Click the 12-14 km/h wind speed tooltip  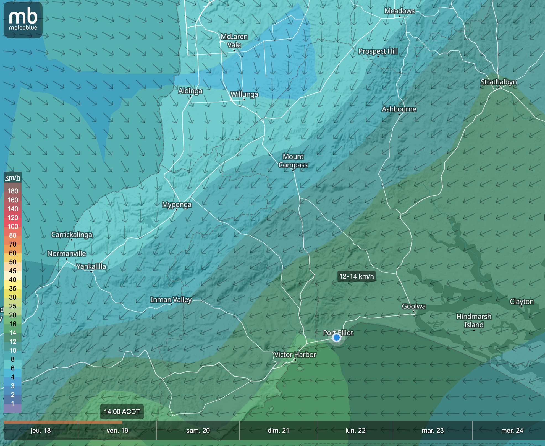pos(356,276)
